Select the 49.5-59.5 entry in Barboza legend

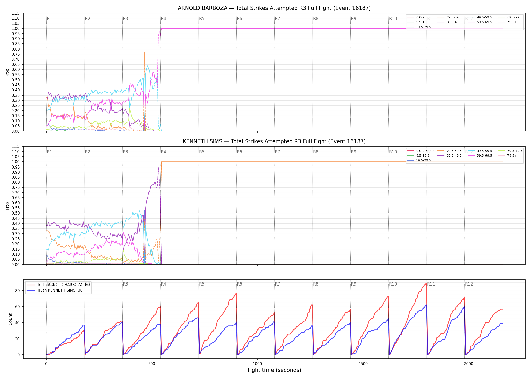pyautogui.click(x=480, y=17)
